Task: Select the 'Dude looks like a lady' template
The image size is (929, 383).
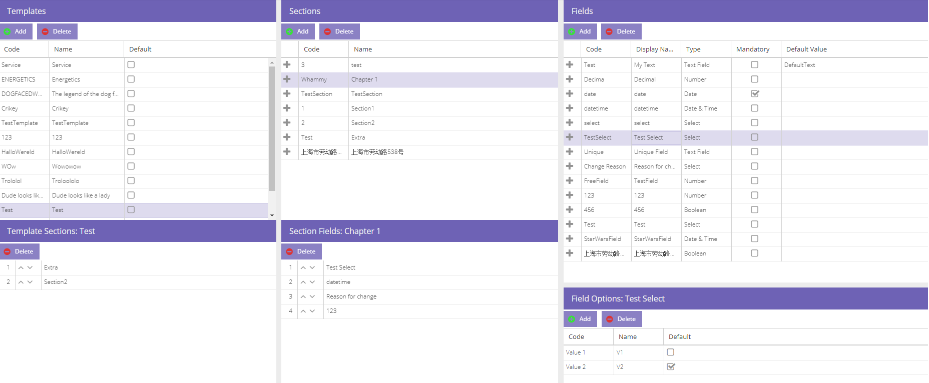Action: coord(134,195)
